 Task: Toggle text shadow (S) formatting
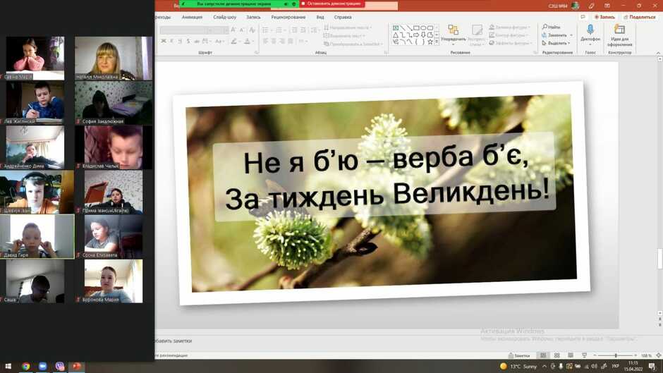(x=188, y=41)
